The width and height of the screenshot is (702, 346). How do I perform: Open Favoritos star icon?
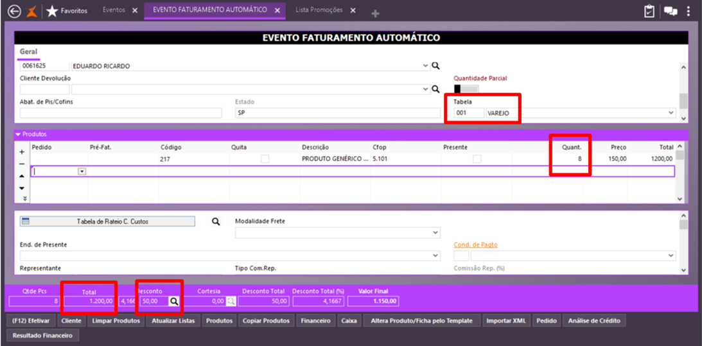click(x=52, y=12)
